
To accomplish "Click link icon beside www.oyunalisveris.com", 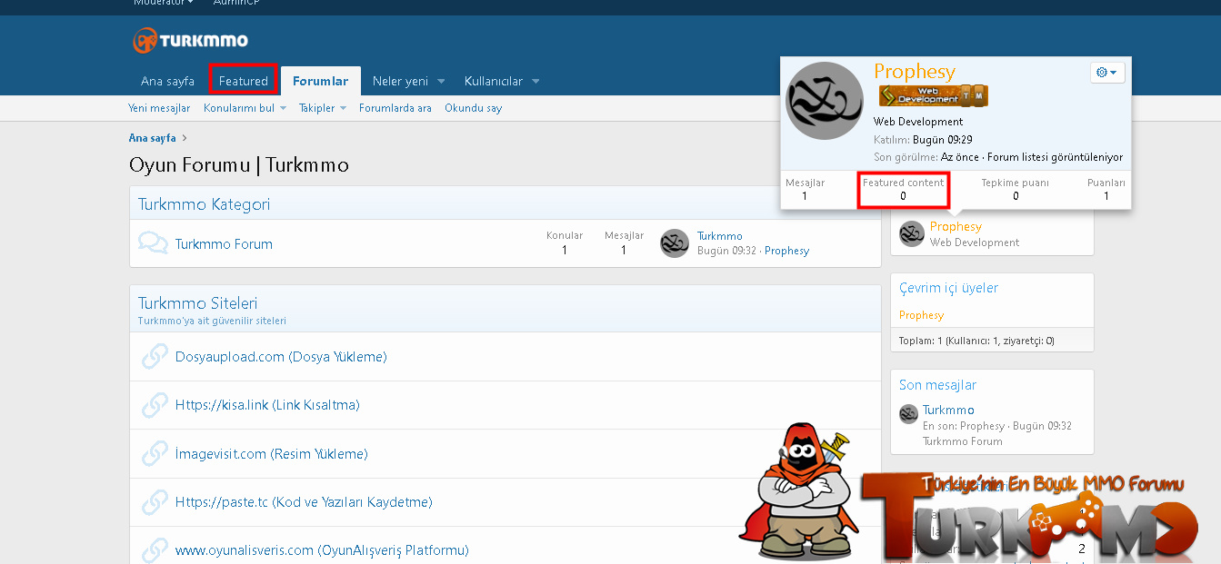I will pos(155,549).
